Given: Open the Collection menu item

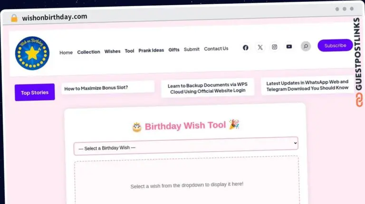Looking at the screenshot, I should 89,52.
